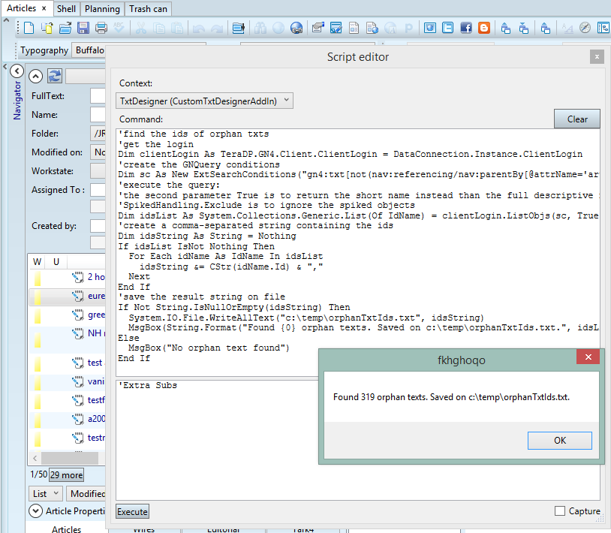Click the FullText input field
This screenshot has width=611, height=533.
pos(98,96)
